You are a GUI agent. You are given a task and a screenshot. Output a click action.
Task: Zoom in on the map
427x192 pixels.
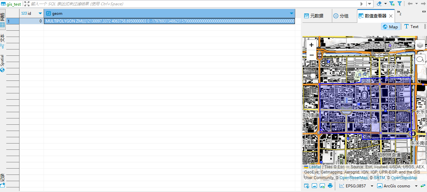tap(311, 45)
